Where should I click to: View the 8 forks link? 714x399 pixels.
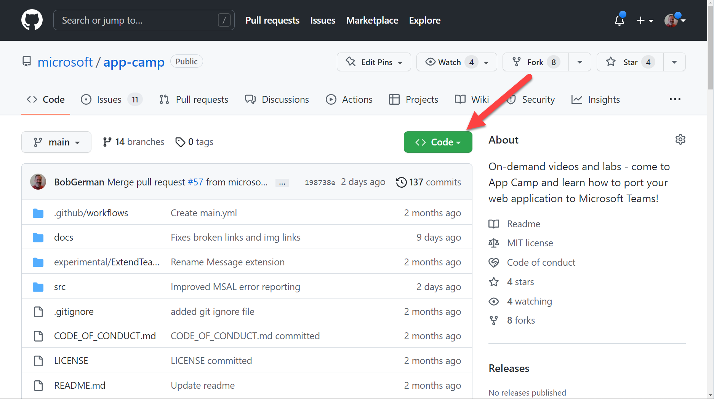512,320
